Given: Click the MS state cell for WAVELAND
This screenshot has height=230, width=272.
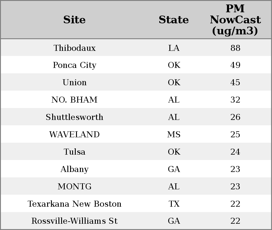Looking at the screenshot, I should [174, 135].
